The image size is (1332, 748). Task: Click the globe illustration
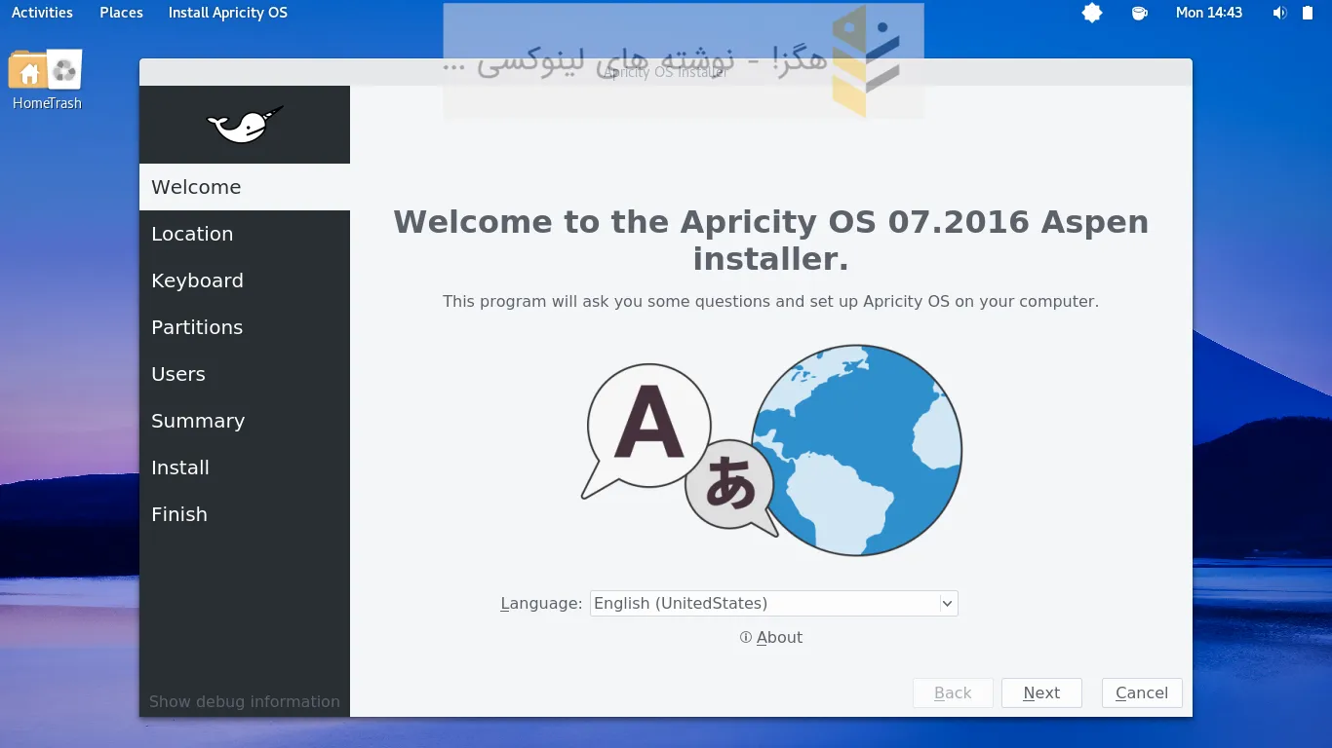(x=857, y=450)
